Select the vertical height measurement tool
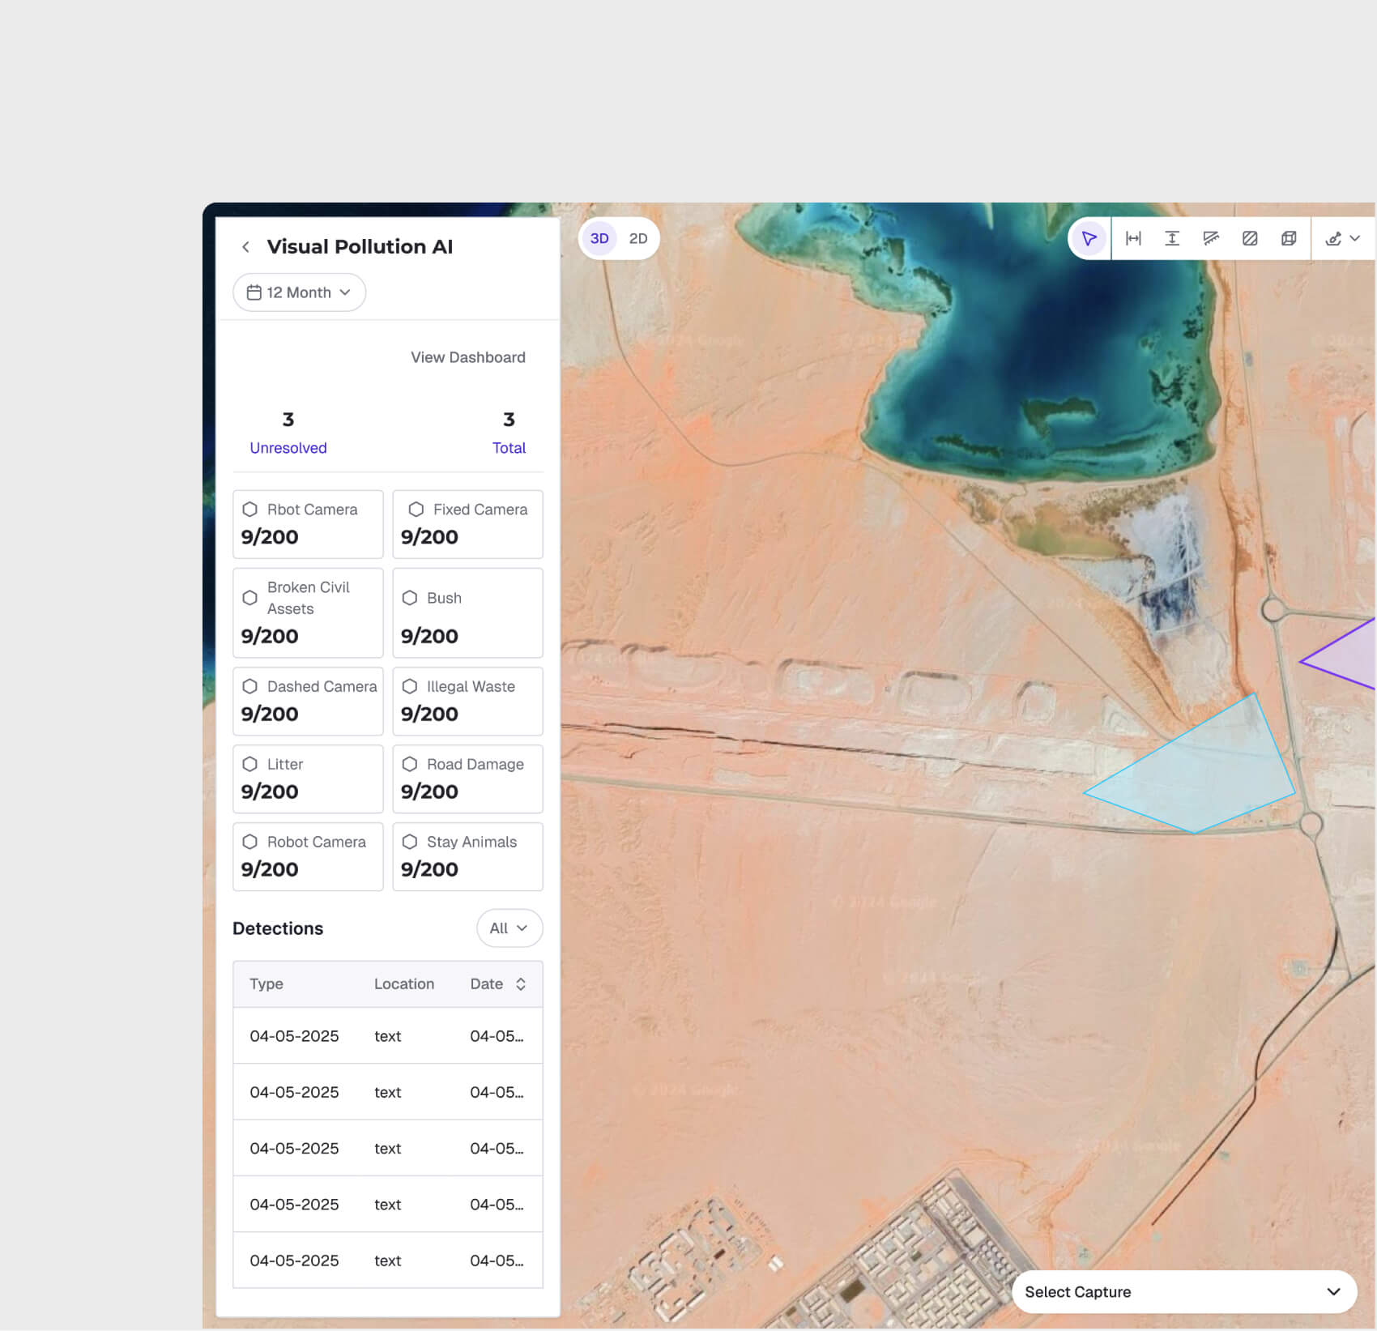Screen dimensions: 1377x1331 click(x=1172, y=238)
